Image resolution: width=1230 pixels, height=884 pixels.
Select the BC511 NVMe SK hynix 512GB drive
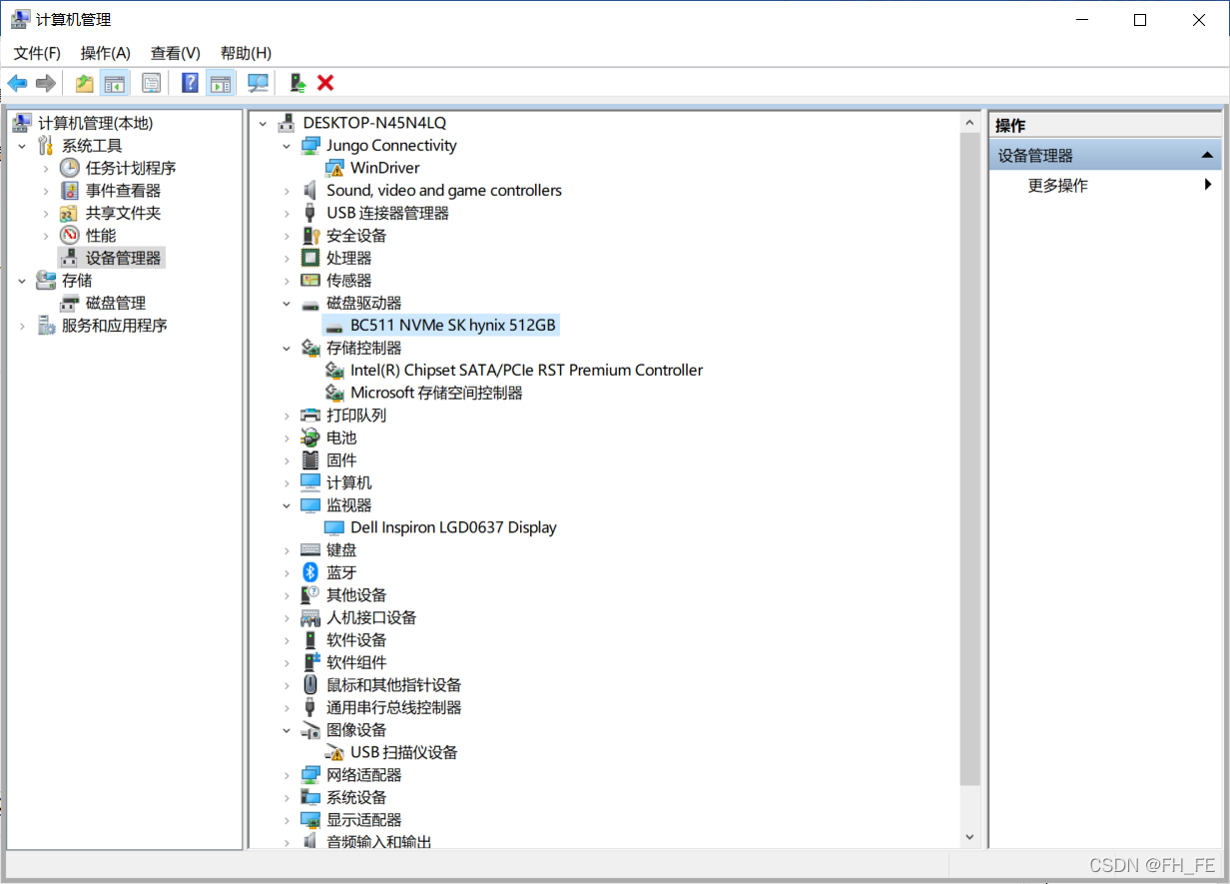tap(453, 326)
